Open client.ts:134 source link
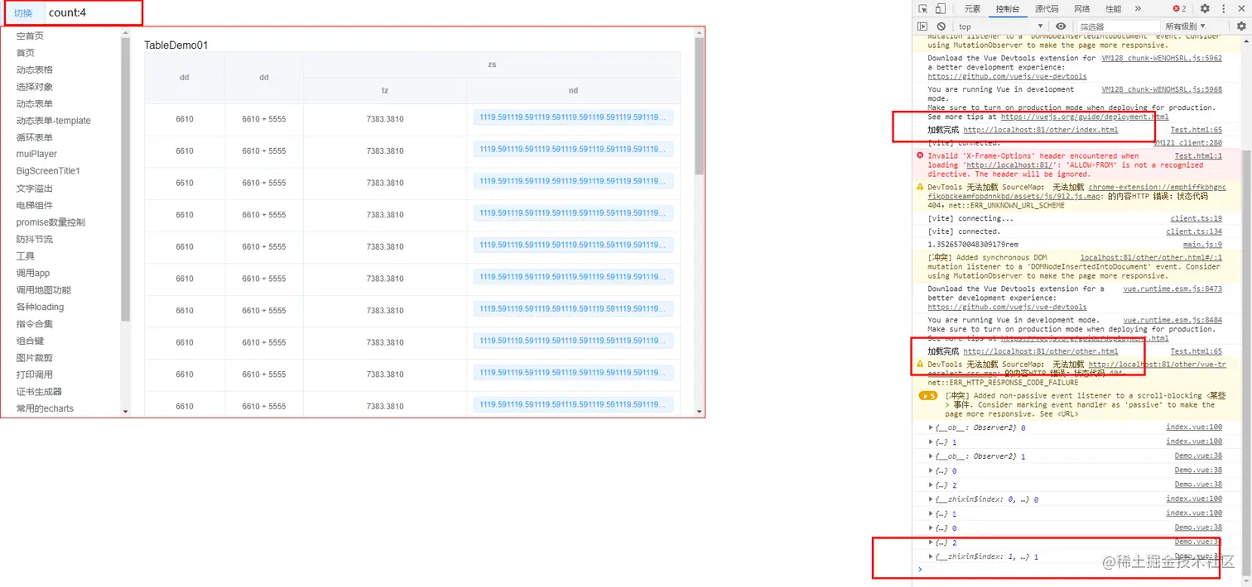Screen dimensions: 1252x587 tap(1194, 231)
